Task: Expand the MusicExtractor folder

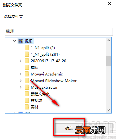Action: pyautogui.click(x=21, y=87)
